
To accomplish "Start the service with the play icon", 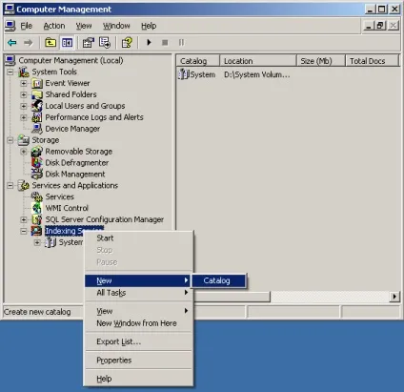I will tap(149, 42).
